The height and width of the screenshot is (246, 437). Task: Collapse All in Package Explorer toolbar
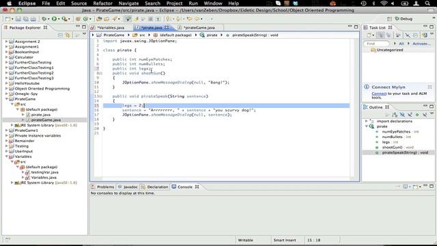tap(60, 35)
